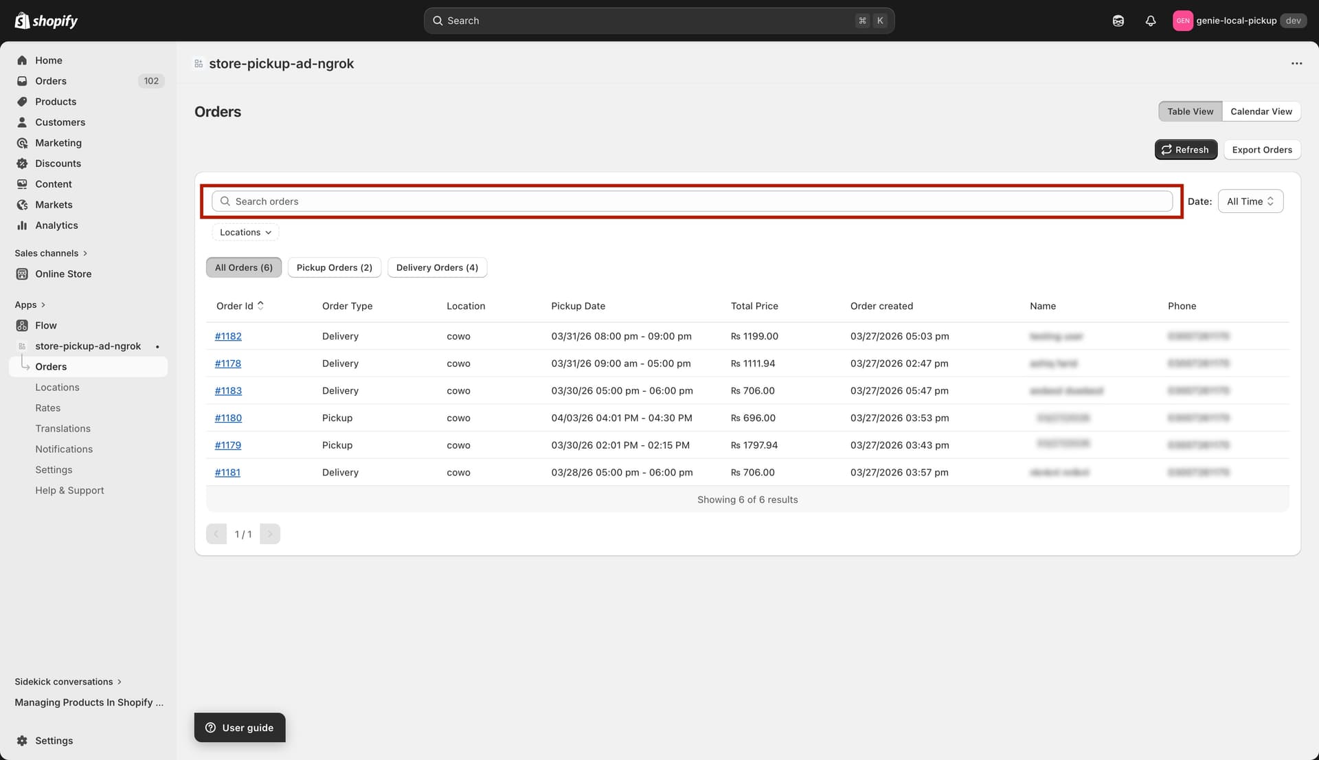Viewport: 1319px width, 760px height.
Task: Open the Shopify inbox icon in top bar
Action: 1118,21
